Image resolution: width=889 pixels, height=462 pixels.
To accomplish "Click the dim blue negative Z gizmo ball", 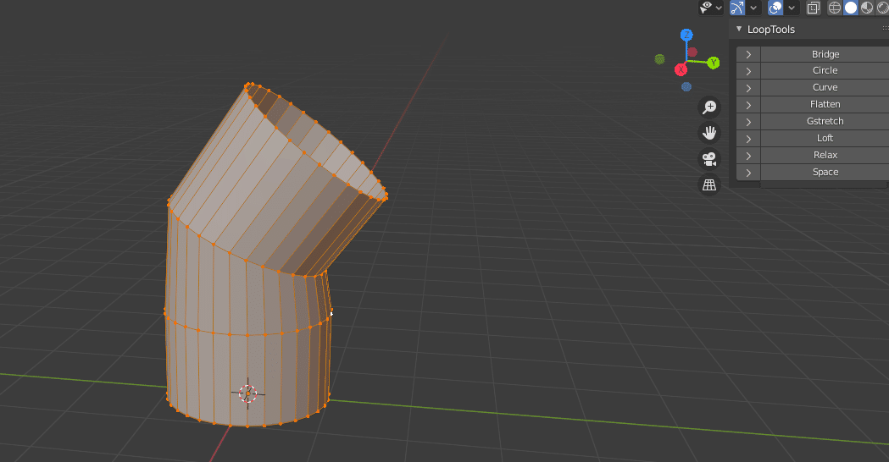I will pyautogui.click(x=686, y=86).
